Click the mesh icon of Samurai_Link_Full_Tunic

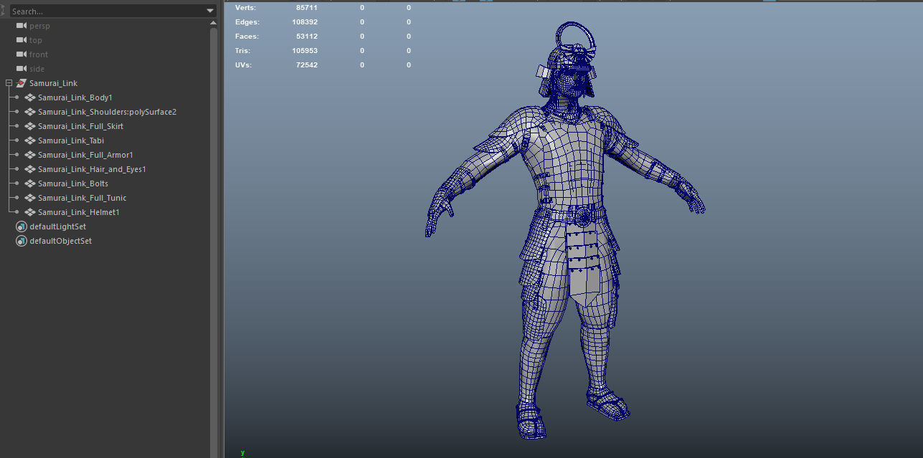point(30,198)
